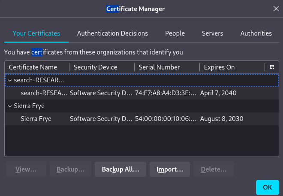
Task: Select the Sierra Frye certificate expiring 2030
Action: [x=141, y=119]
